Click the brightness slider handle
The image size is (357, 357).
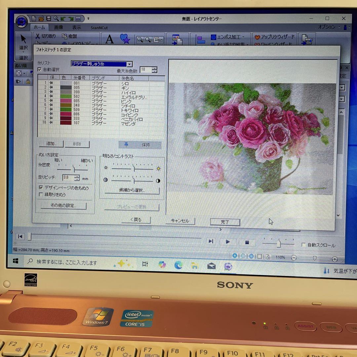pyautogui.click(x=134, y=168)
